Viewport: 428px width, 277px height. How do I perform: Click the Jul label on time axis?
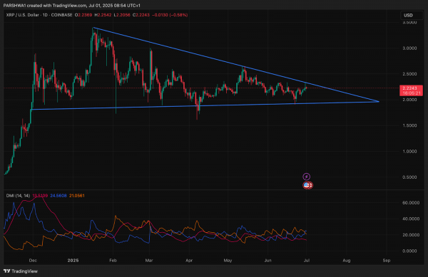[x=307, y=261]
